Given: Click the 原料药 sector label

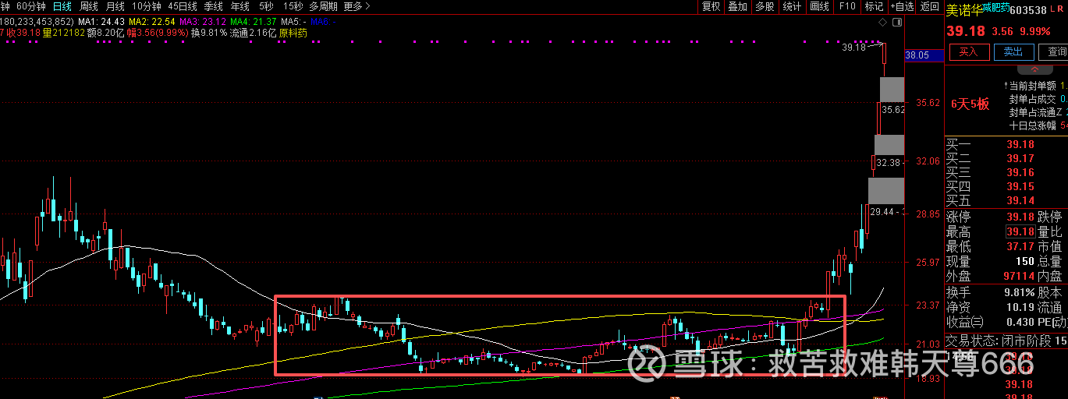Looking at the screenshot, I should tap(293, 33).
